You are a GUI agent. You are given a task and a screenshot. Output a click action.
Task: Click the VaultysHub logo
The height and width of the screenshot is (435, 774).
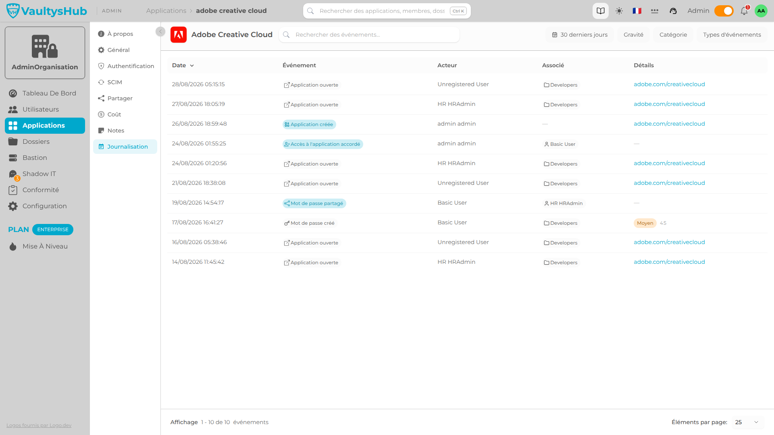point(46,11)
